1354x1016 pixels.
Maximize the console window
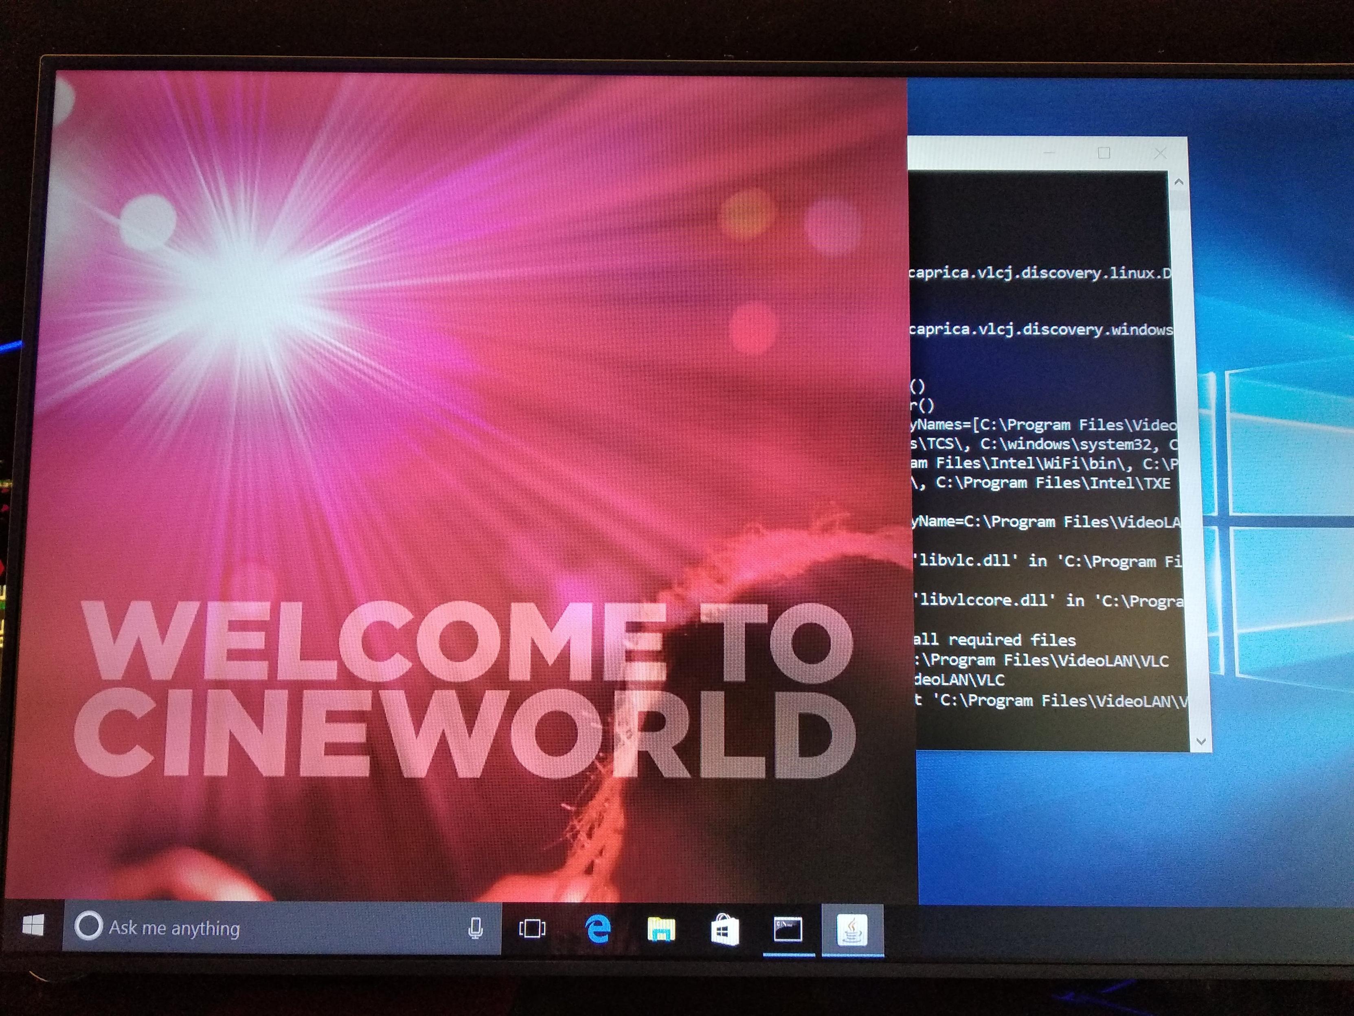coord(1104,152)
